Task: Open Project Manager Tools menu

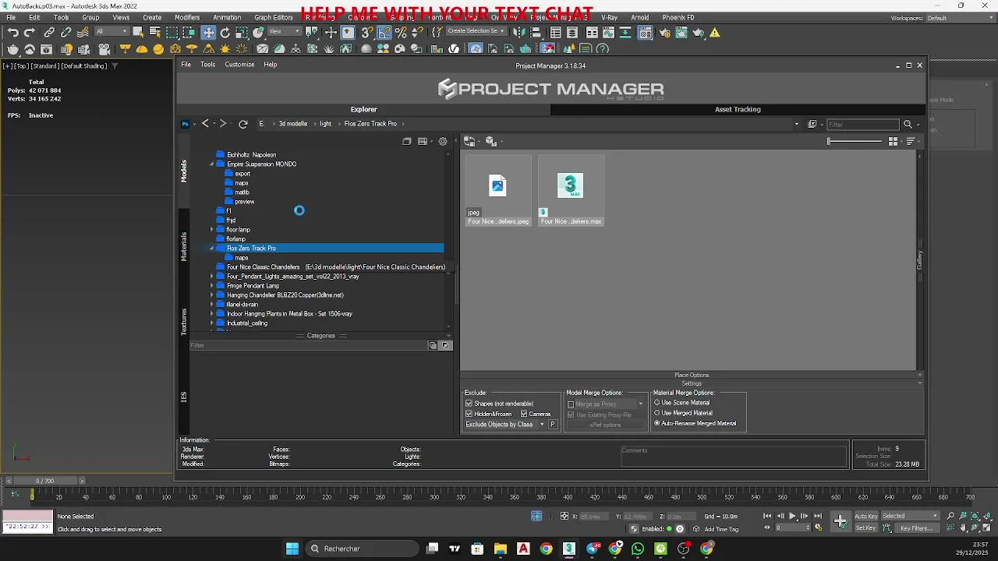Action: click(x=207, y=65)
